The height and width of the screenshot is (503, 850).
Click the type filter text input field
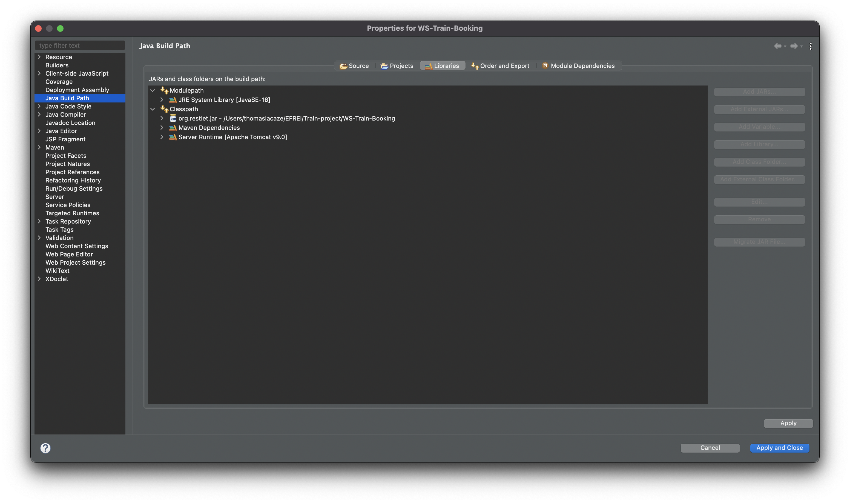tap(80, 45)
